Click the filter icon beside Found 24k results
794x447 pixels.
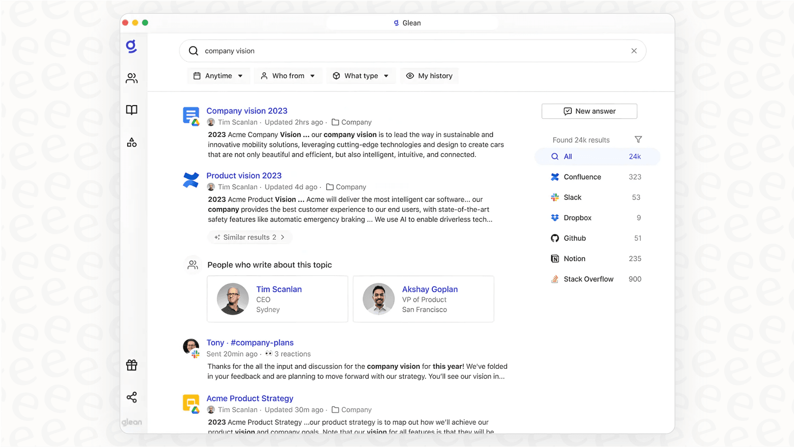[x=638, y=140]
